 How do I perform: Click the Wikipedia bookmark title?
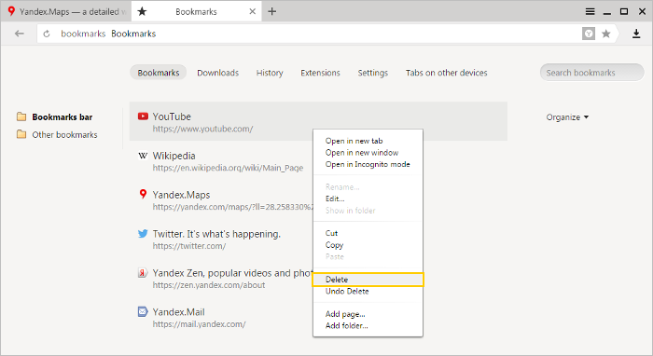click(x=174, y=156)
